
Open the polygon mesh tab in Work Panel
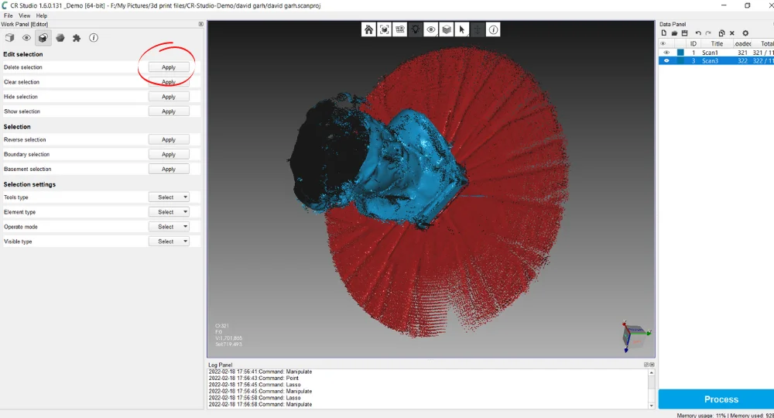tap(60, 37)
